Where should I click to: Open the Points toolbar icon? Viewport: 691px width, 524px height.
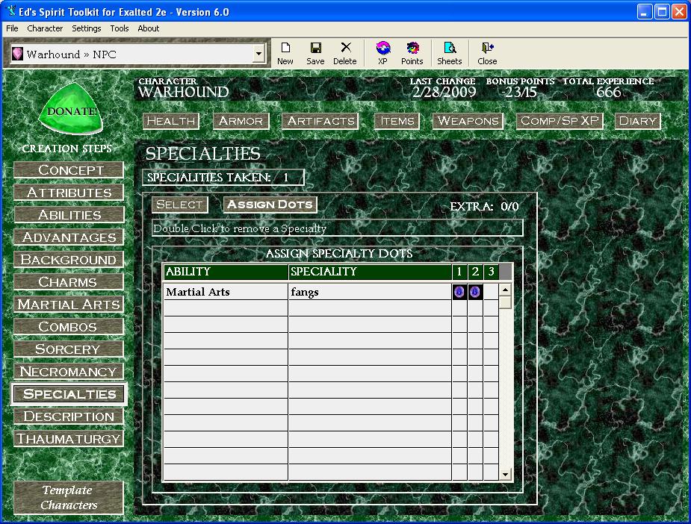point(412,54)
